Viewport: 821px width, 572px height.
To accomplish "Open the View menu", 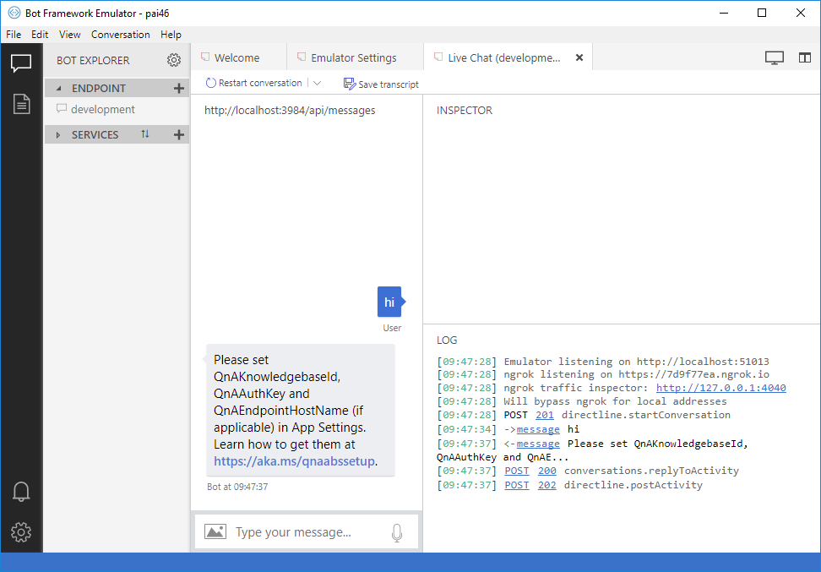I will pyautogui.click(x=69, y=35).
